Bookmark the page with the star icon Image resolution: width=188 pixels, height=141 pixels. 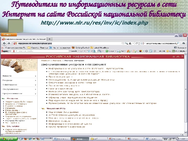[123, 43]
